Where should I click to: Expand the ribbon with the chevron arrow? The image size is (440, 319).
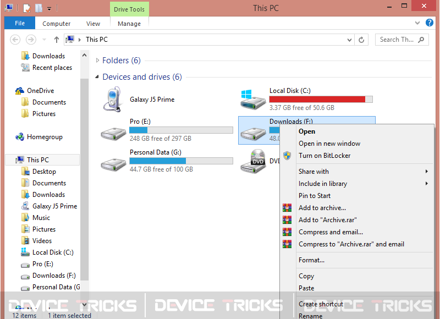click(x=417, y=23)
